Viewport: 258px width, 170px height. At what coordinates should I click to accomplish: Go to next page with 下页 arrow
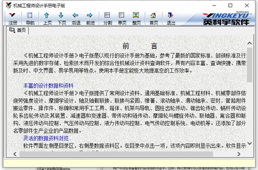pos(61,18)
